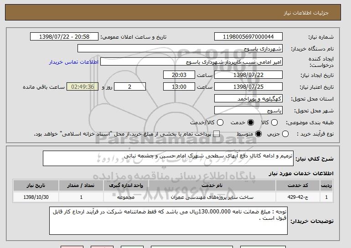Click the تعداد / مقدار column header
This screenshot has width=351, height=248.
81,186
